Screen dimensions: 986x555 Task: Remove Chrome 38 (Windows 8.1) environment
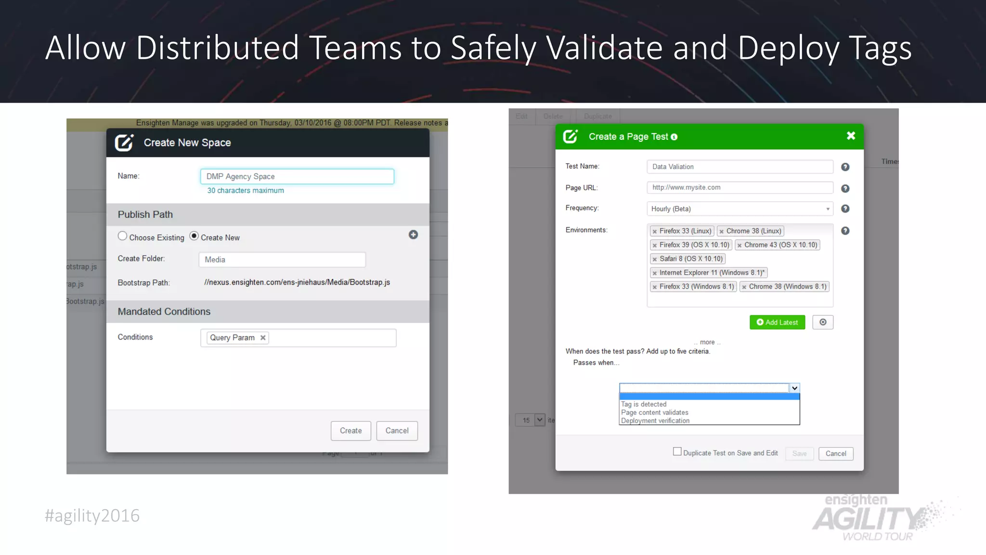[744, 287]
